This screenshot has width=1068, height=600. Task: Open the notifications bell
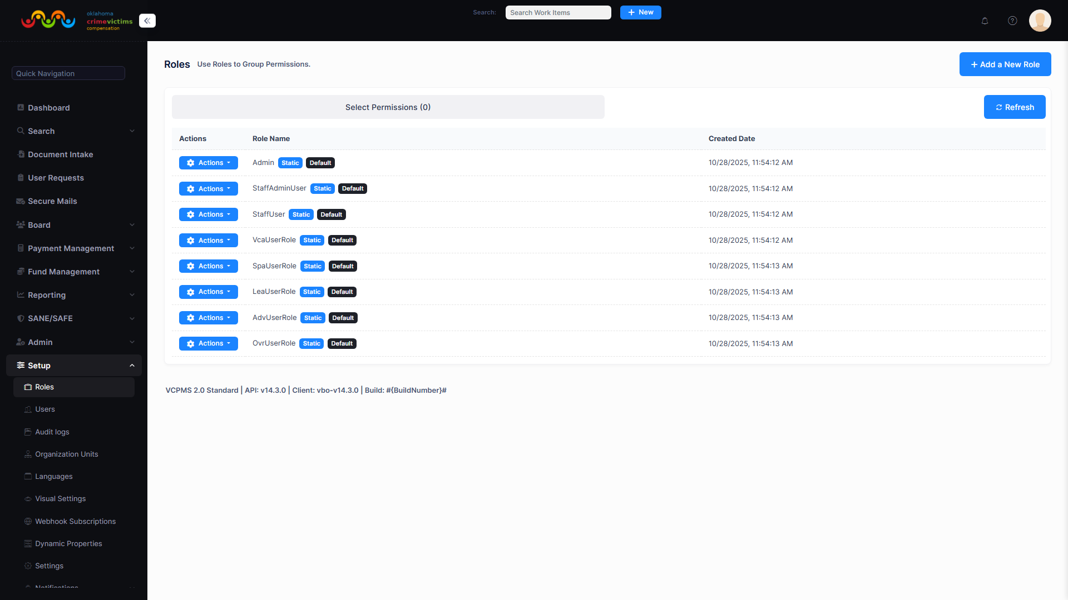[x=985, y=21]
